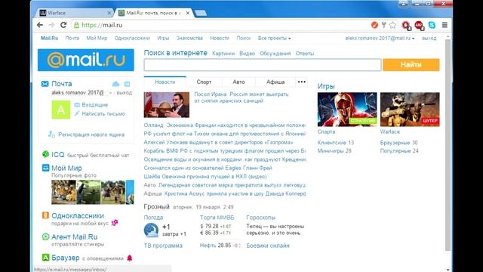483x272 pixels.
Task: Go back with the browser back arrow
Action: tap(40, 25)
